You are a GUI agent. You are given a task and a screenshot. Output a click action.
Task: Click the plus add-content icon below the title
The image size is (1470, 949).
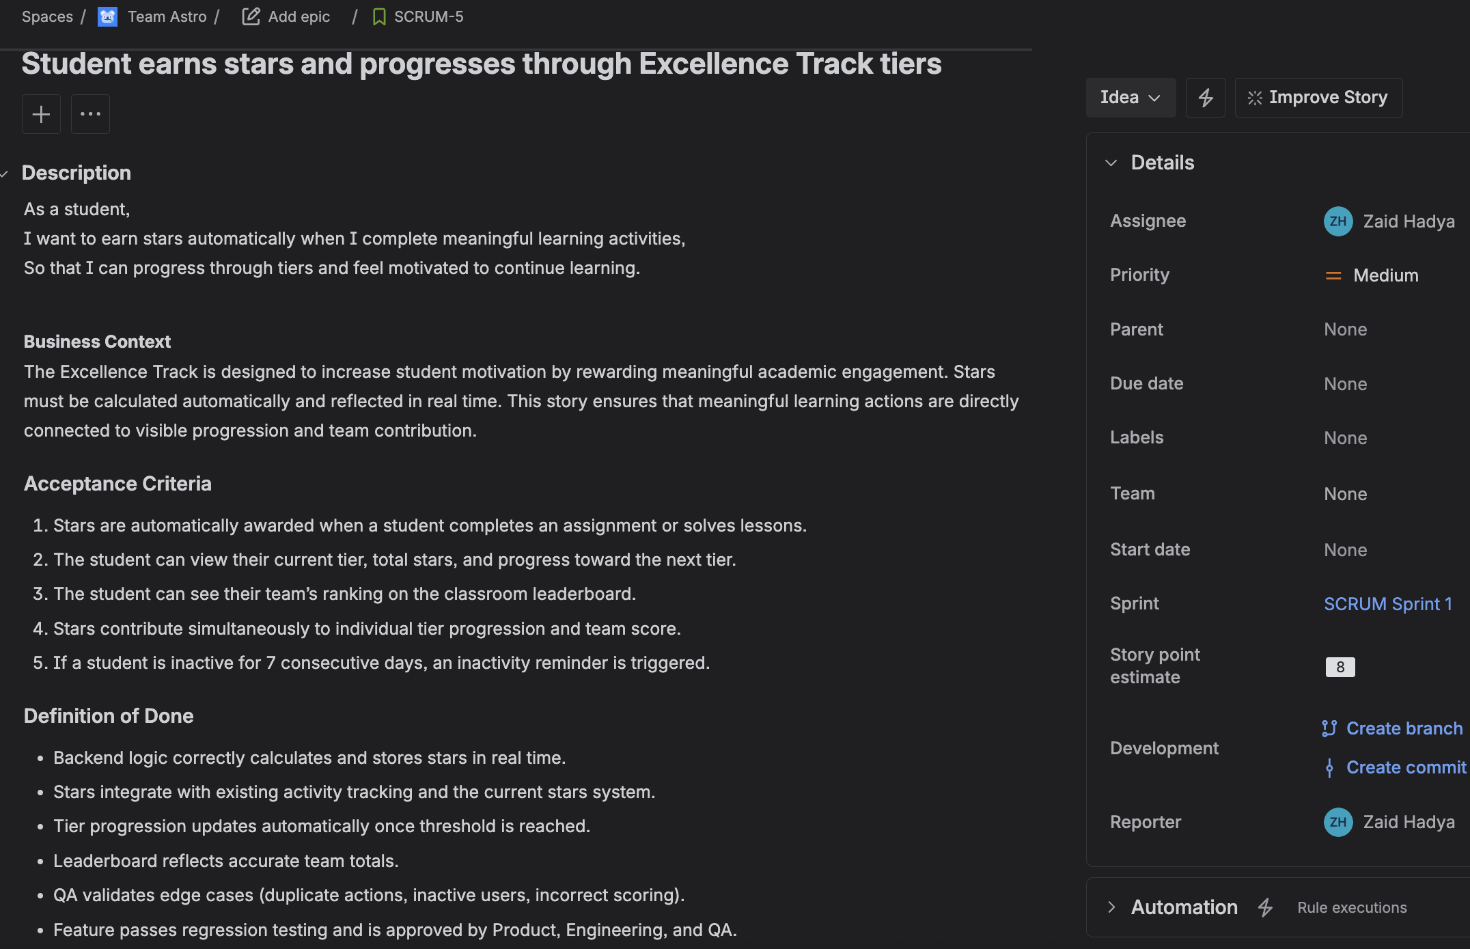tap(41, 114)
